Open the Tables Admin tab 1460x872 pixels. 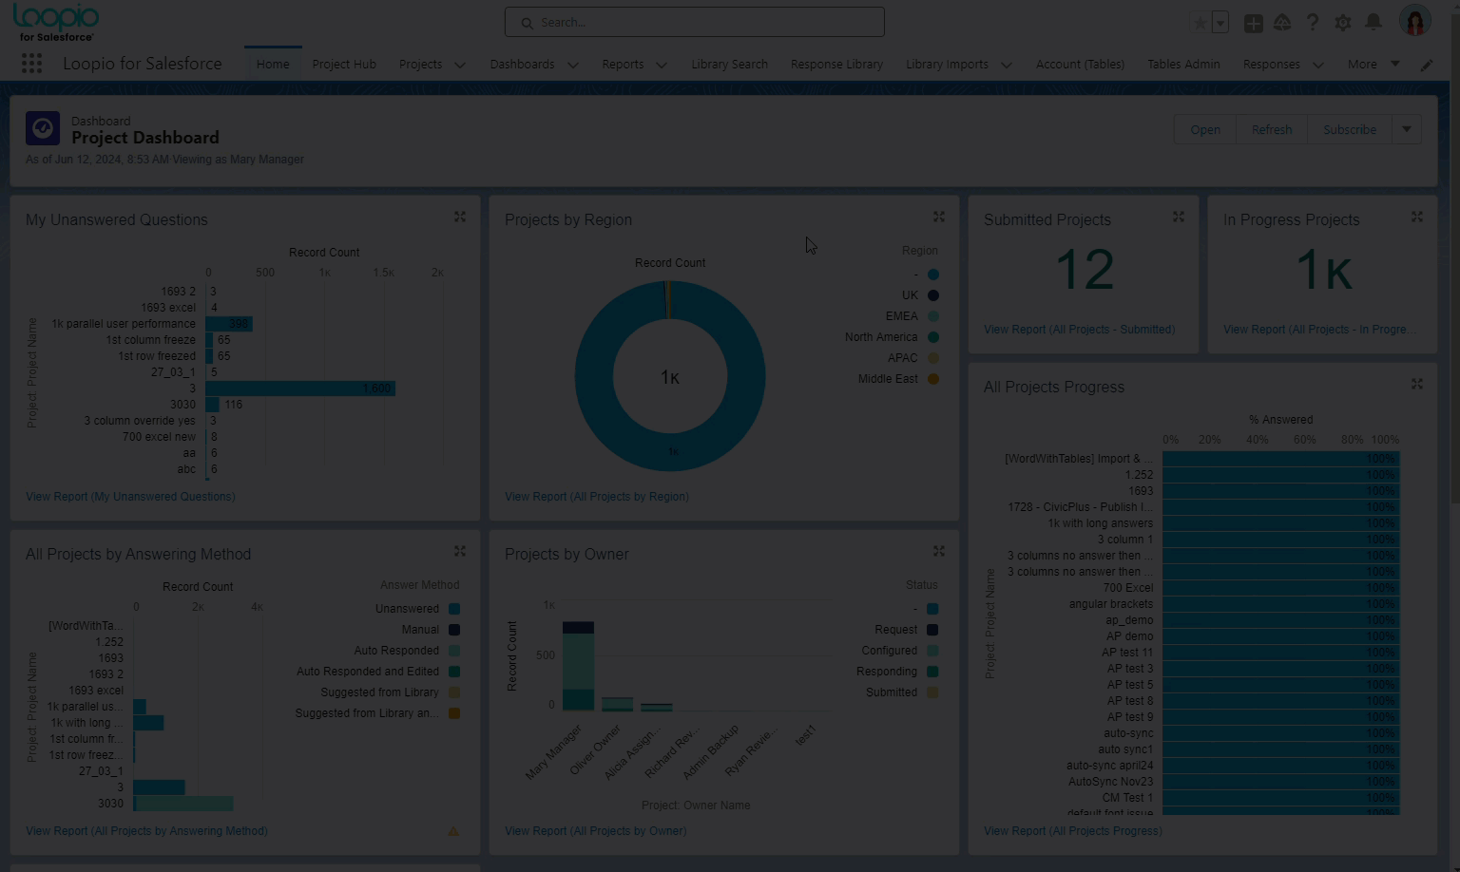pyautogui.click(x=1183, y=65)
